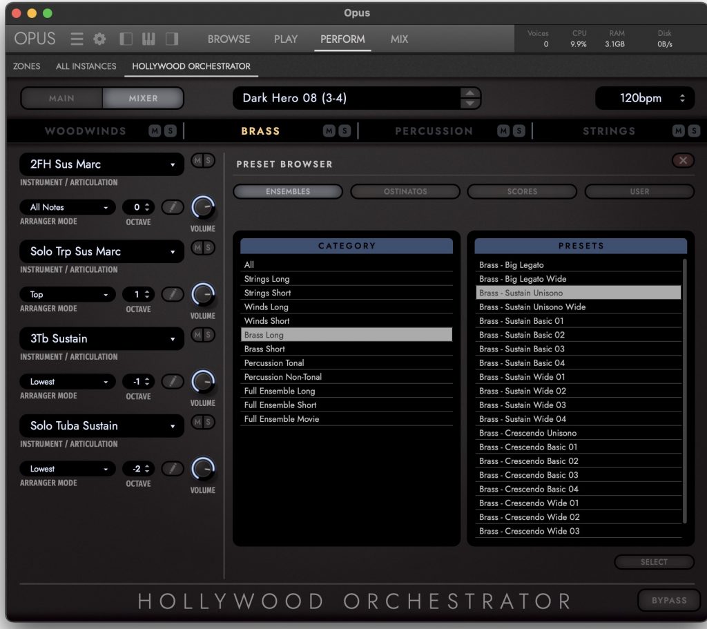Choose the Brass - Sustain Wide 03 preset
The width and height of the screenshot is (707, 629).
tap(579, 405)
